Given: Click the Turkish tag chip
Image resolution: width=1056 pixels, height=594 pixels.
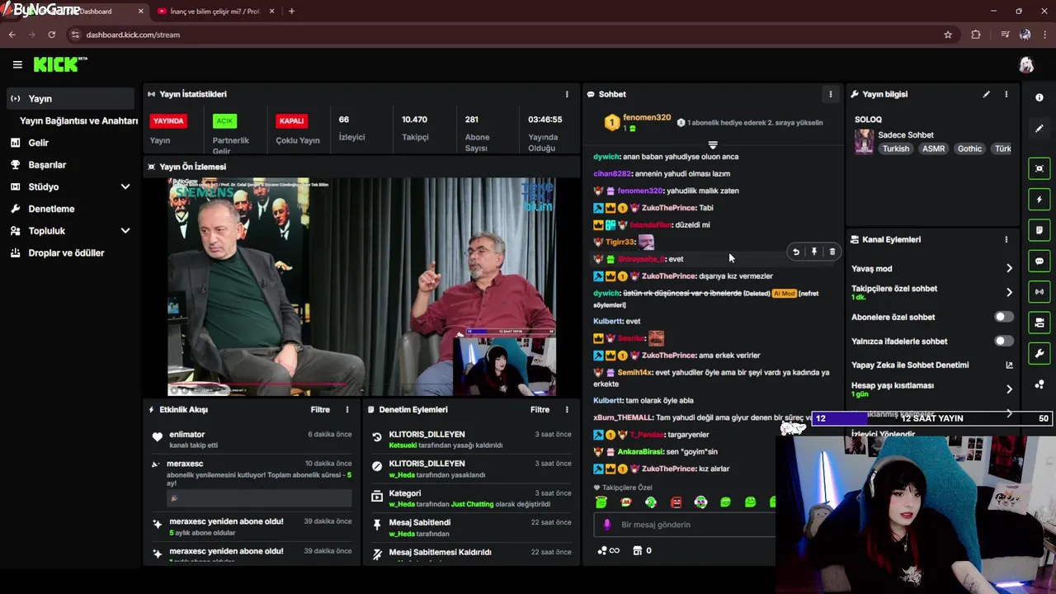Looking at the screenshot, I should click(895, 148).
